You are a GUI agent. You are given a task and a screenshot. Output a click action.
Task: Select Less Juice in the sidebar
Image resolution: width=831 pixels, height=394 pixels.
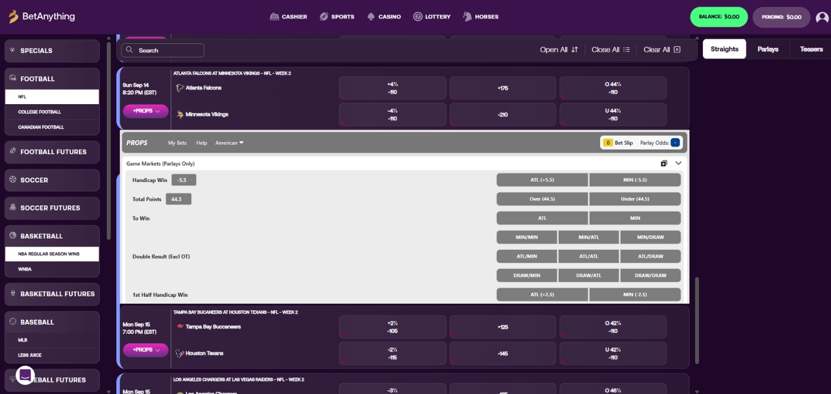[x=52, y=355]
